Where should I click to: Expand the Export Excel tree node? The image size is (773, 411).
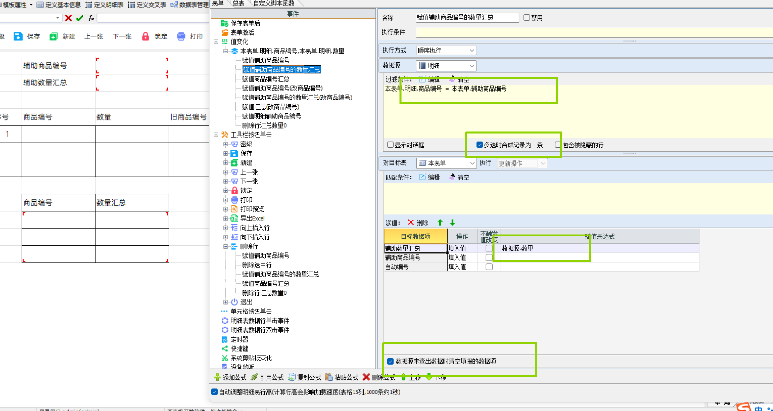click(x=226, y=218)
